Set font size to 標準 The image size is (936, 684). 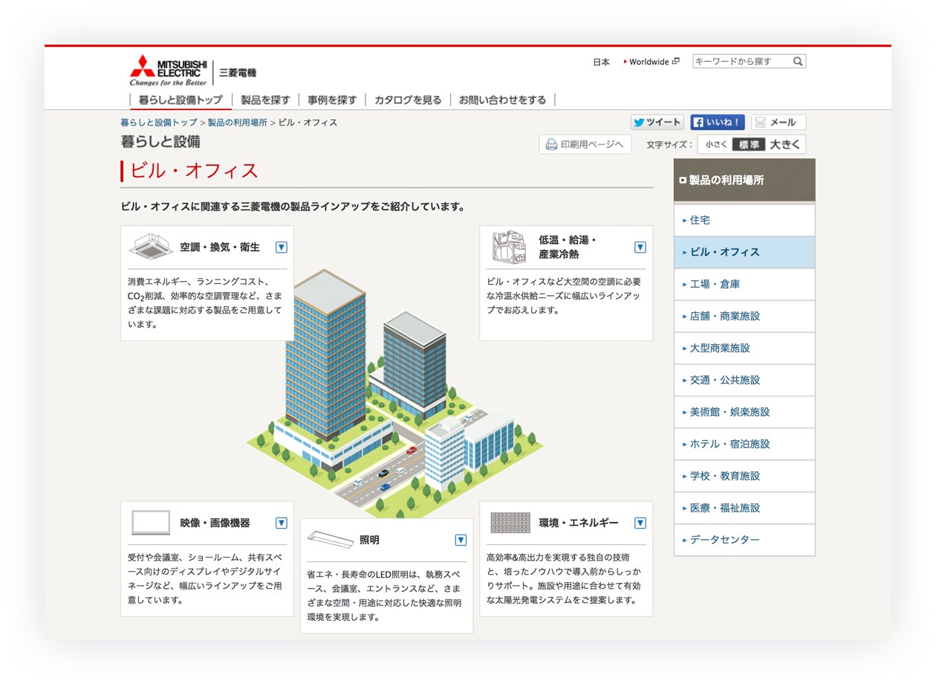[x=748, y=145]
